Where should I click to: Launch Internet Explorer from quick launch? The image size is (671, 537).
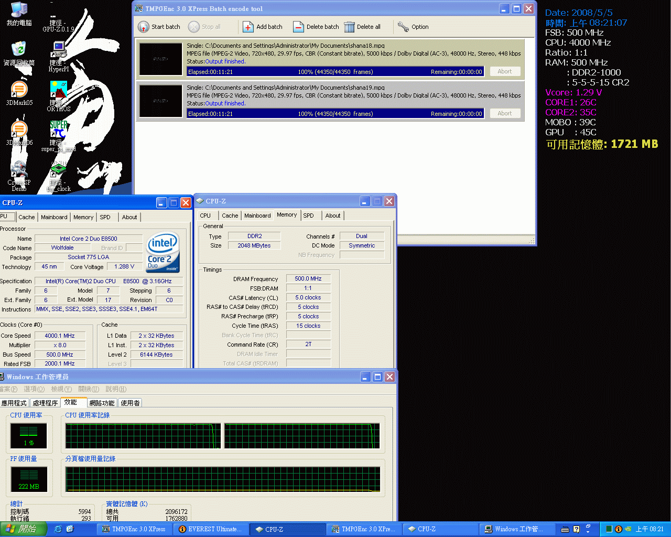click(x=58, y=529)
